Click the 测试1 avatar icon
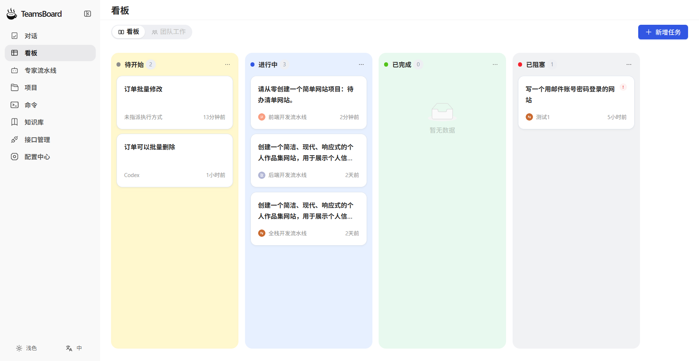This screenshot has height=361, width=699. coord(529,117)
